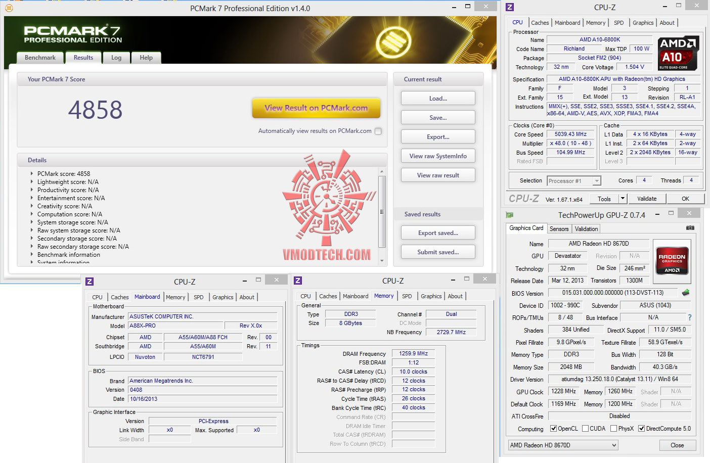Expand the Benchmark information row
This screenshot has height=463, width=710.
pos(32,254)
